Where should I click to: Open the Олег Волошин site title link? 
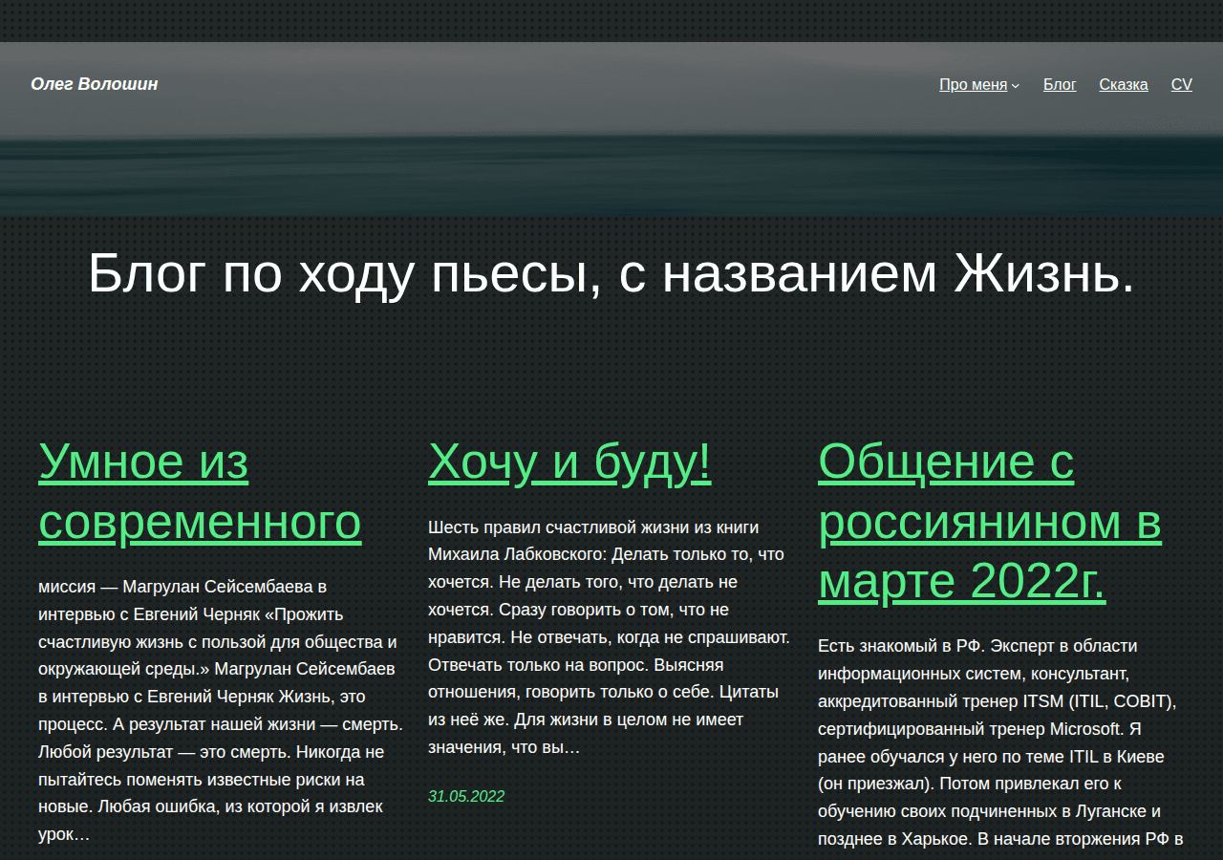click(95, 84)
